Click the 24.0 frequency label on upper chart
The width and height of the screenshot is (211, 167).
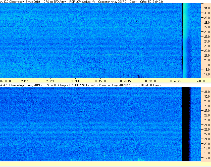click(207, 41)
